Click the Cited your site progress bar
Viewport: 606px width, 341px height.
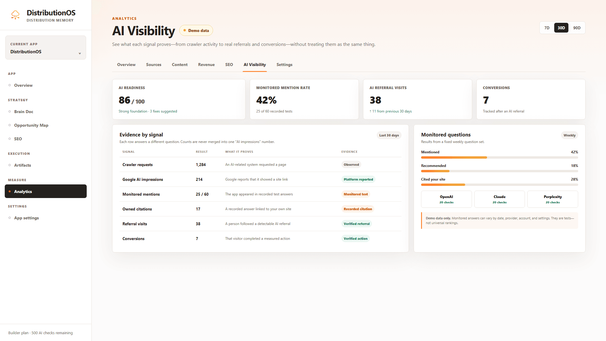coord(499,185)
